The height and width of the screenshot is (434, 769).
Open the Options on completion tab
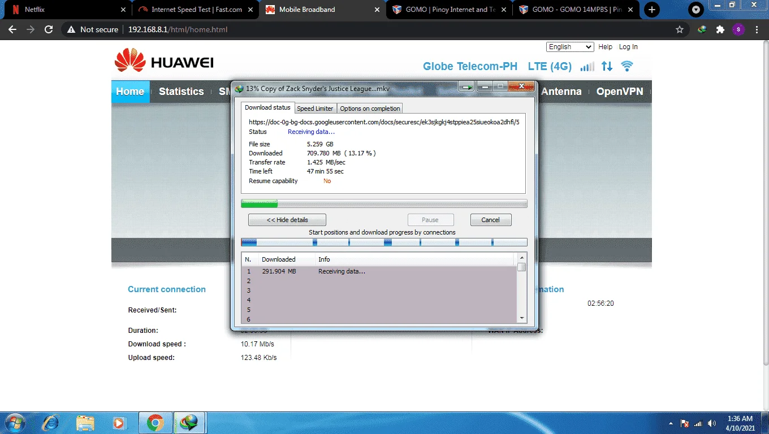tap(370, 108)
